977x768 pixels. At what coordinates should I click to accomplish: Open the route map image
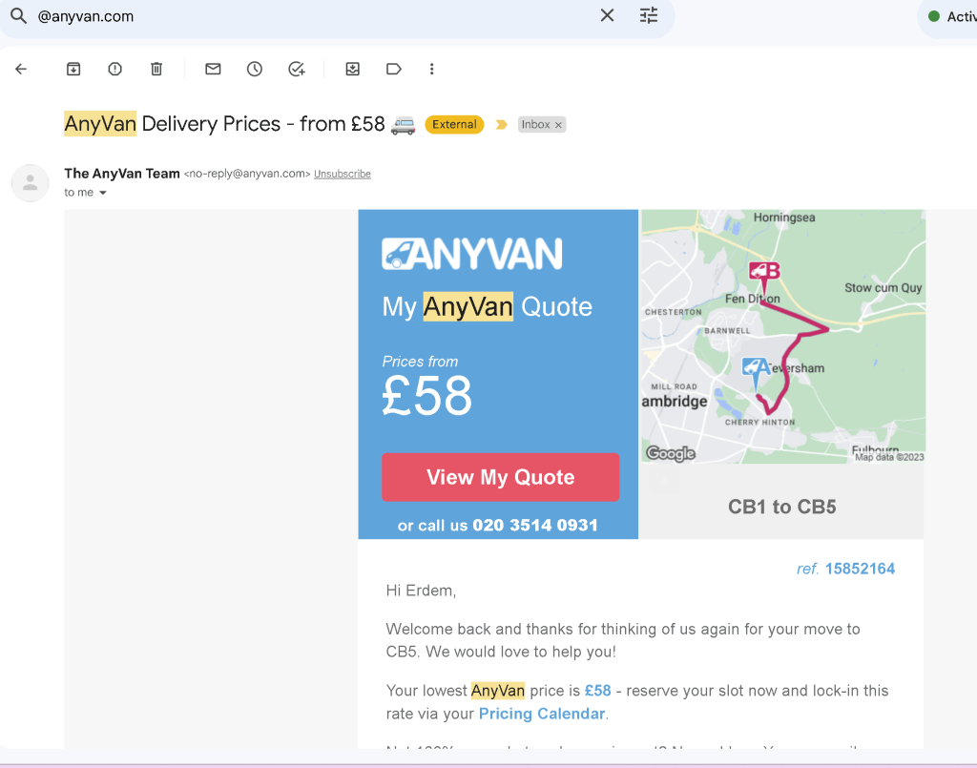[783, 337]
